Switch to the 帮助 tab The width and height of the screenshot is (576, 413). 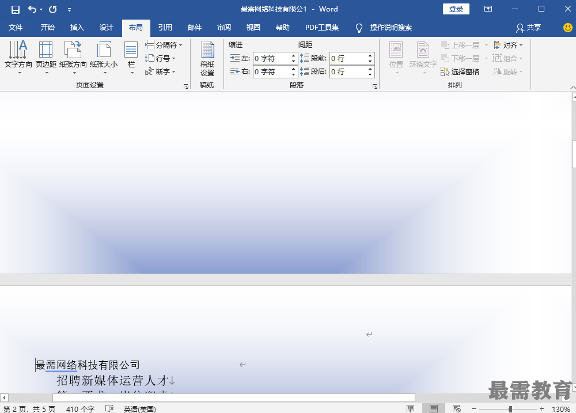tap(282, 28)
